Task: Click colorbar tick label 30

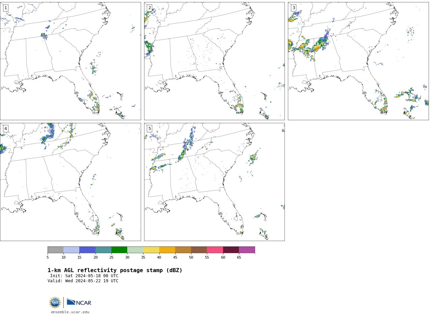Action: click(x=127, y=258)
